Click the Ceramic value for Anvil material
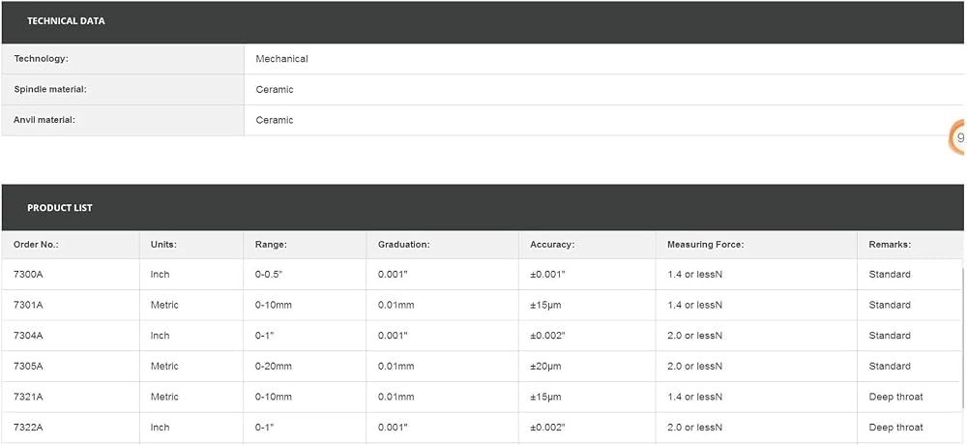This screenshot has width=967, height=445. 275,120
